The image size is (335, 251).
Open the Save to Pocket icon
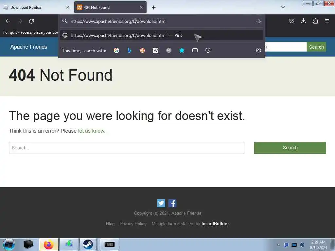click(x=291, y=21)
